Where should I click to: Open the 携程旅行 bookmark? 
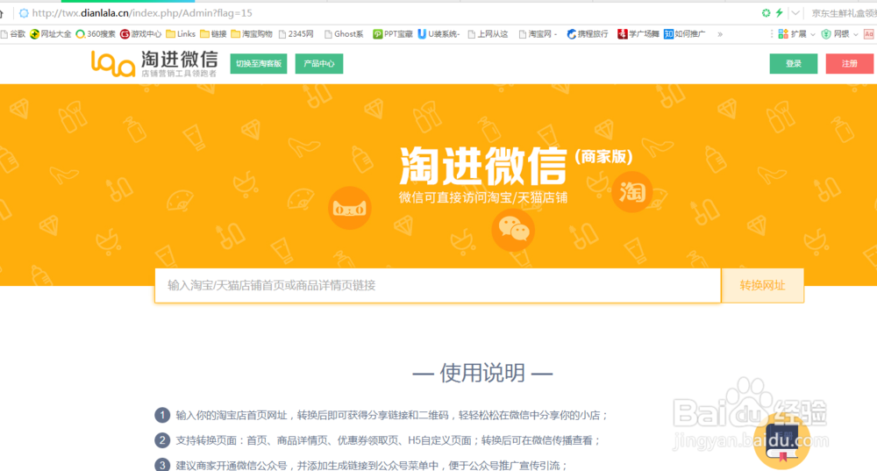click(588, 34)
